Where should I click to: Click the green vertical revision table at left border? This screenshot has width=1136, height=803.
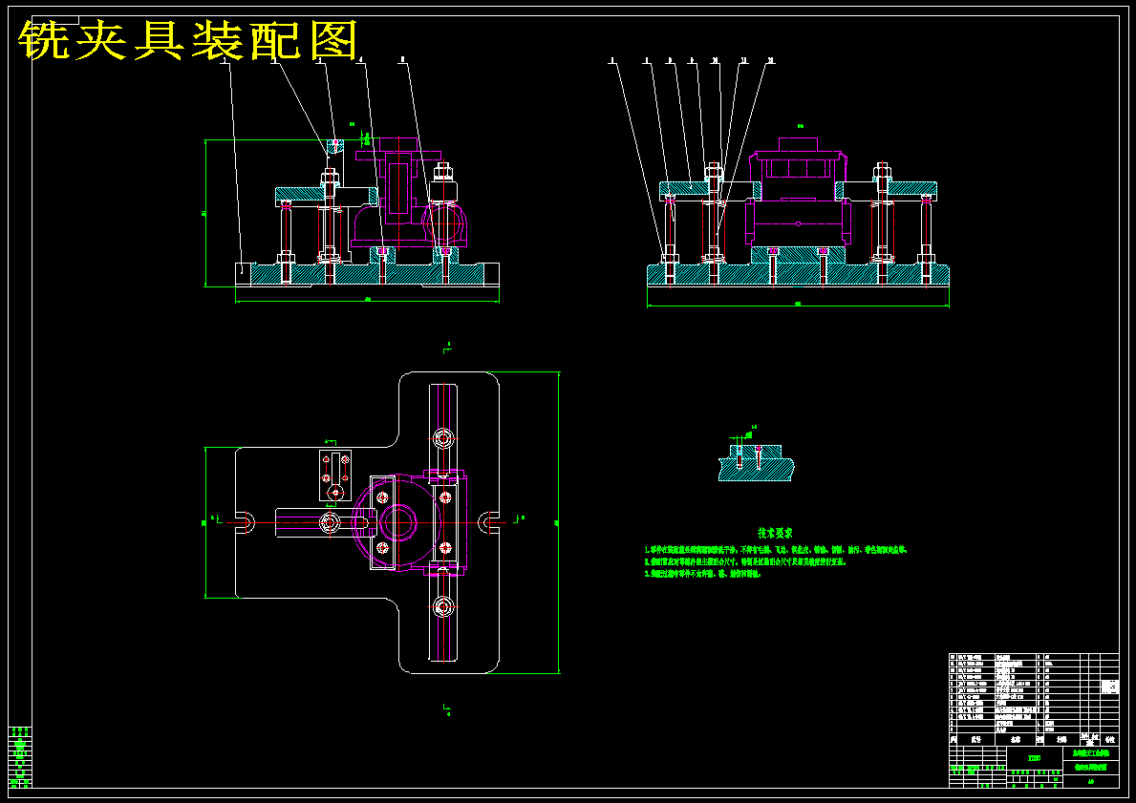[20, 756]
